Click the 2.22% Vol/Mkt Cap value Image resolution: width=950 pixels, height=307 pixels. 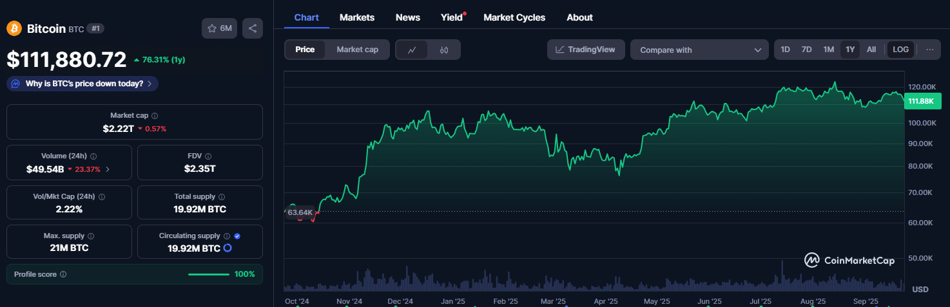pyautogui.click(x=69, y=209)
